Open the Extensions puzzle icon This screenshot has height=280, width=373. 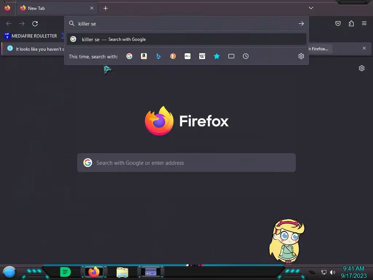click(351, 23)
